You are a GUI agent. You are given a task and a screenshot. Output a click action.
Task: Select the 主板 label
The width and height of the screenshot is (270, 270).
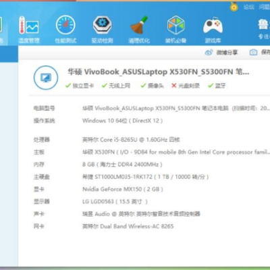[x=39, y=152]
